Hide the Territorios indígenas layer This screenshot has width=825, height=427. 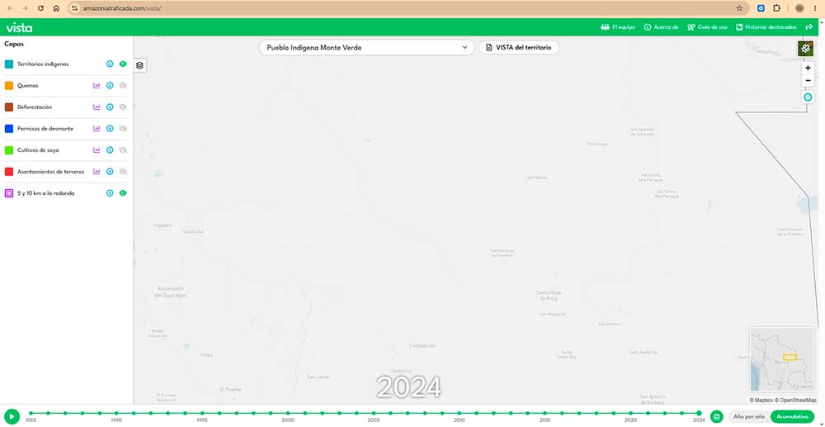(x=123, y=64)
